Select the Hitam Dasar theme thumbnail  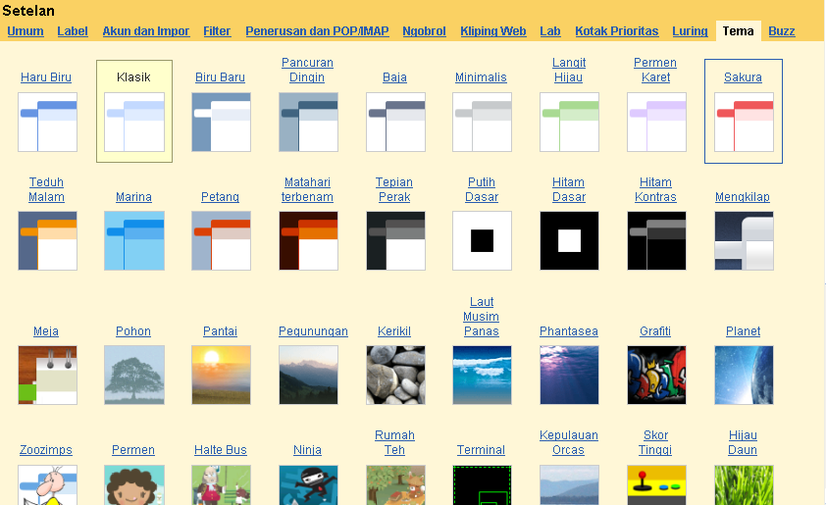[x=569, y=240]
